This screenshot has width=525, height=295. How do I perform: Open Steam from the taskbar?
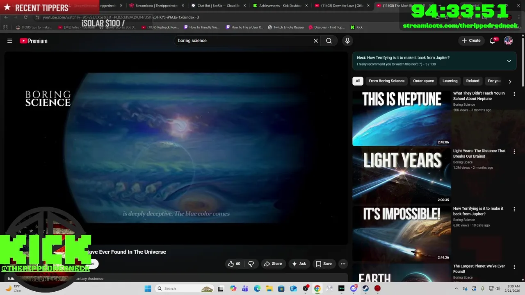click(365, 288)
